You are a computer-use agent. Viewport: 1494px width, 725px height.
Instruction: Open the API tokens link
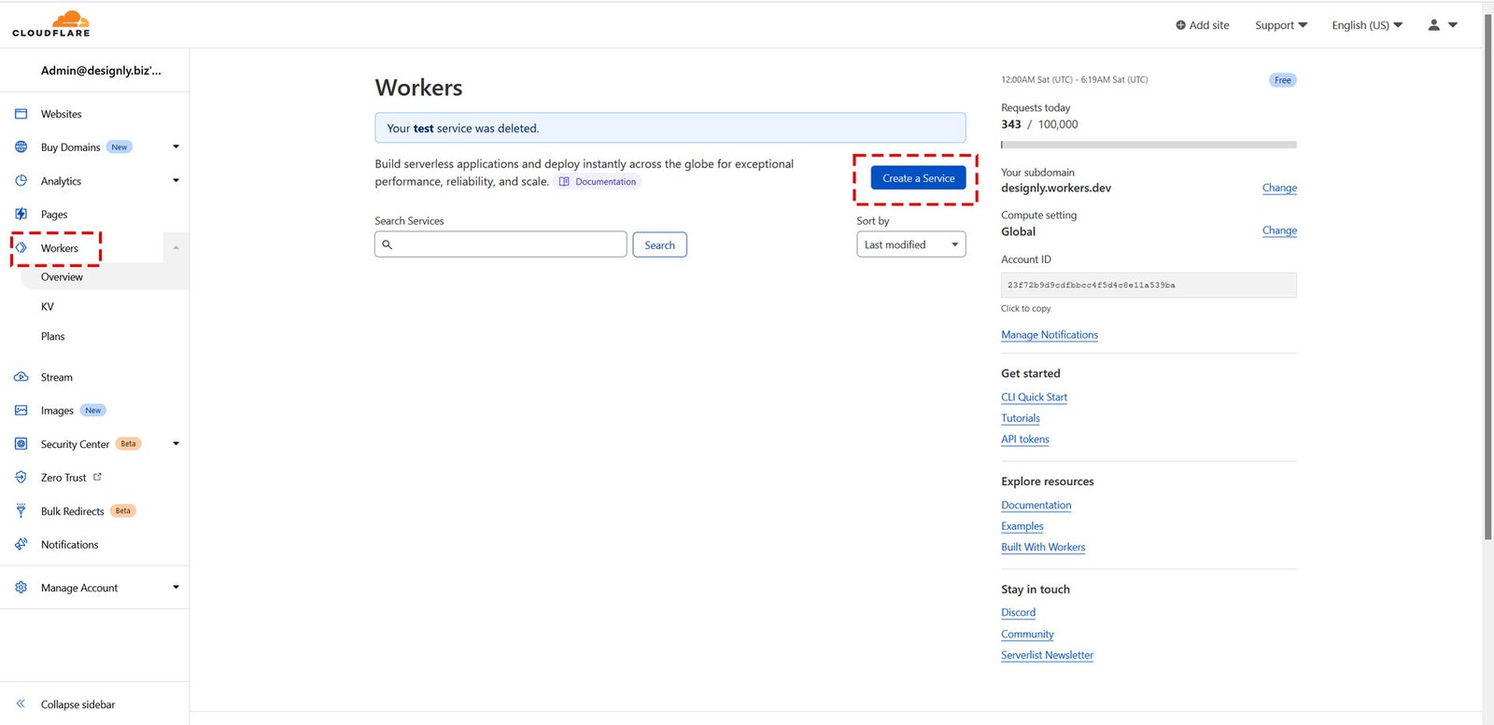[x=1025, y=439]
